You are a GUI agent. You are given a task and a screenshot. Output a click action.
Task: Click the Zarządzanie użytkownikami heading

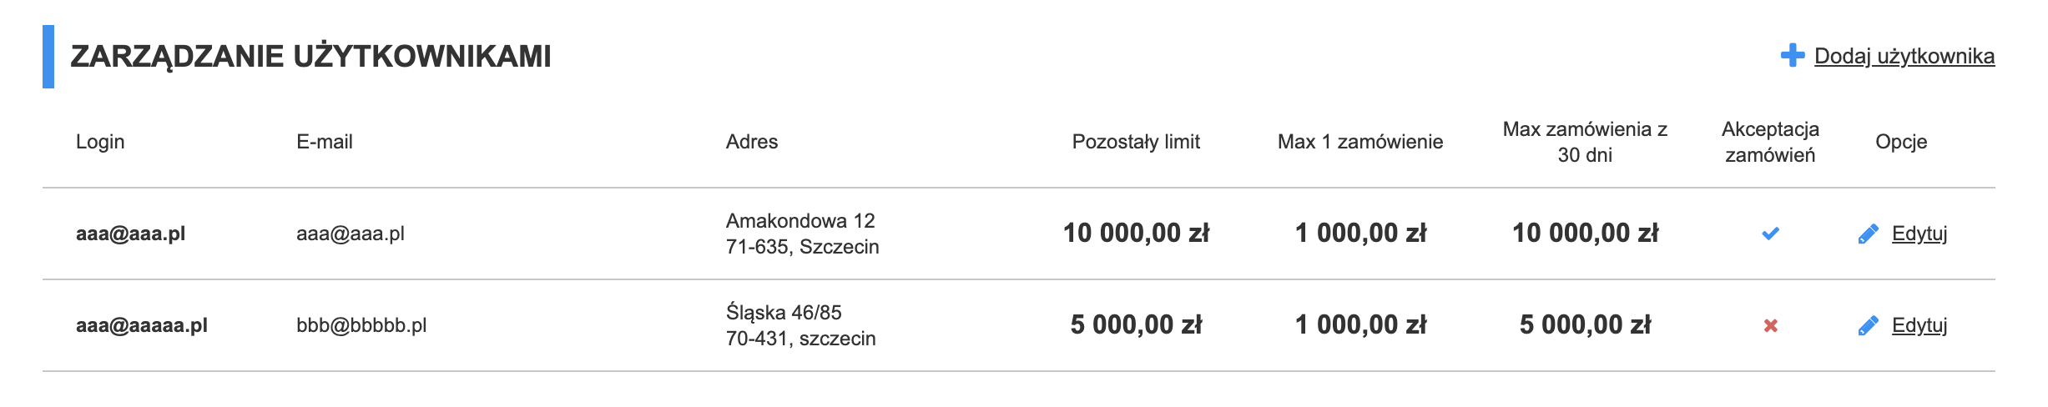click(310, 57)
